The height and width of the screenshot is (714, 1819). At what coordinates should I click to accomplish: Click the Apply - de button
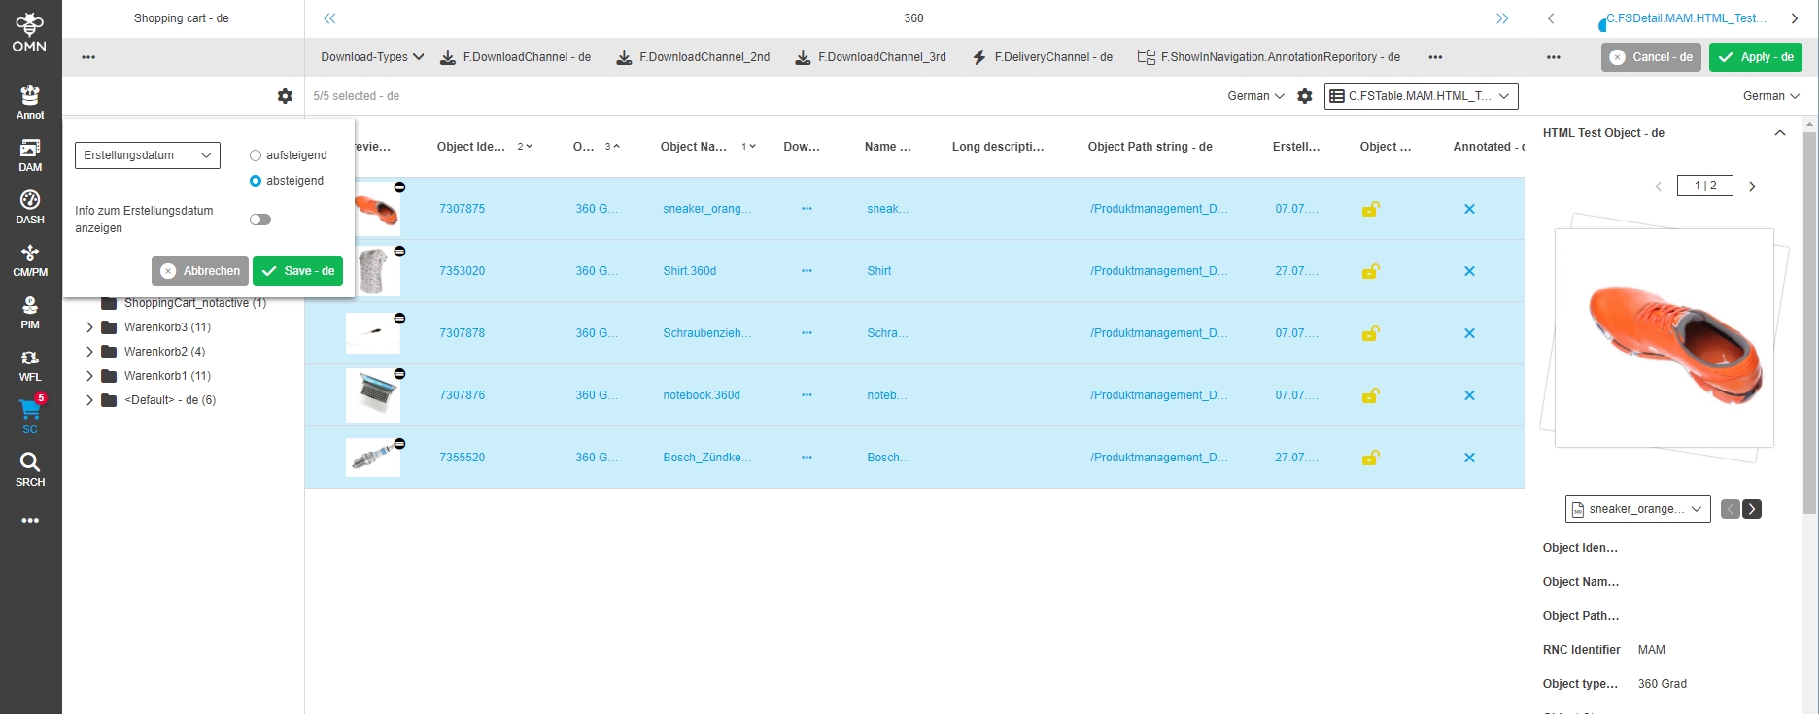tap(1756, 57)
